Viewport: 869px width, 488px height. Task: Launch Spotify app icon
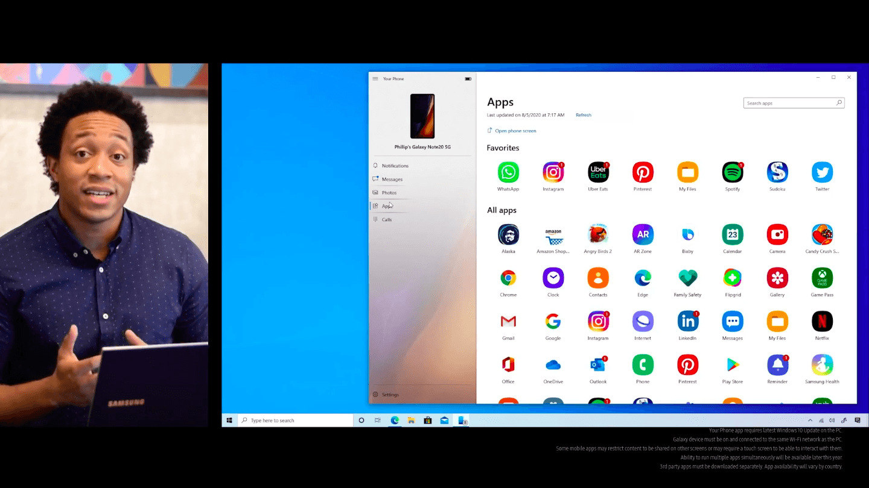tap(732, 173)
